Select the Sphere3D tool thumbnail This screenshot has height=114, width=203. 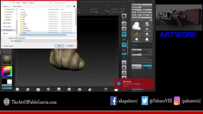click(147, 35)
